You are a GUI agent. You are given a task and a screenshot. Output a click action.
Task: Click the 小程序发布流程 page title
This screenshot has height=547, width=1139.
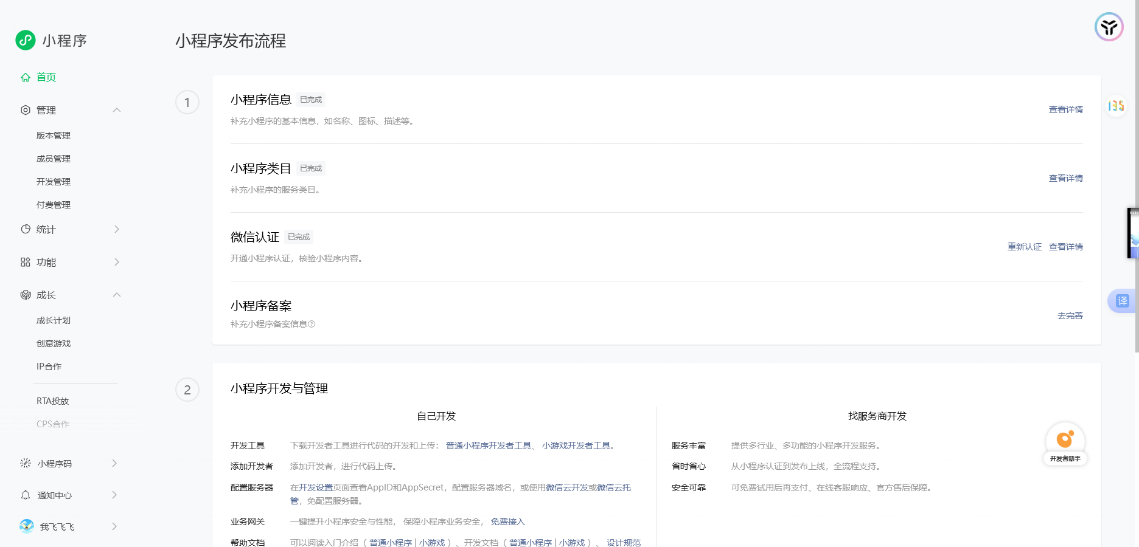[x=231, y=41]
